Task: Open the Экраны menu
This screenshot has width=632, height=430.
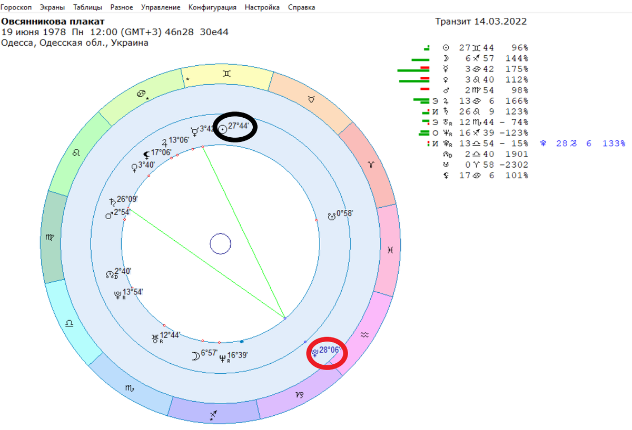Action: [53, 7]
